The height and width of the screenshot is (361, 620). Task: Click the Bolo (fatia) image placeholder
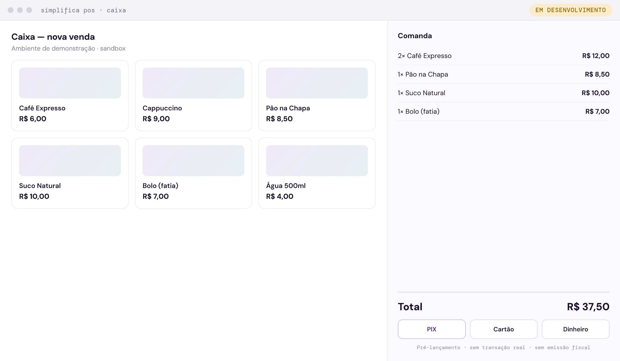pos(193,161)
